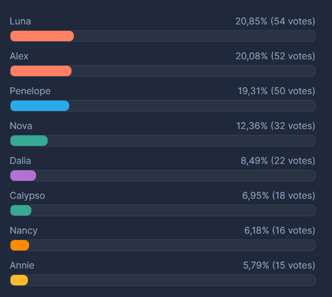
Task: Select Annie's yellow progress bar fill
Action: coord(19,280)
